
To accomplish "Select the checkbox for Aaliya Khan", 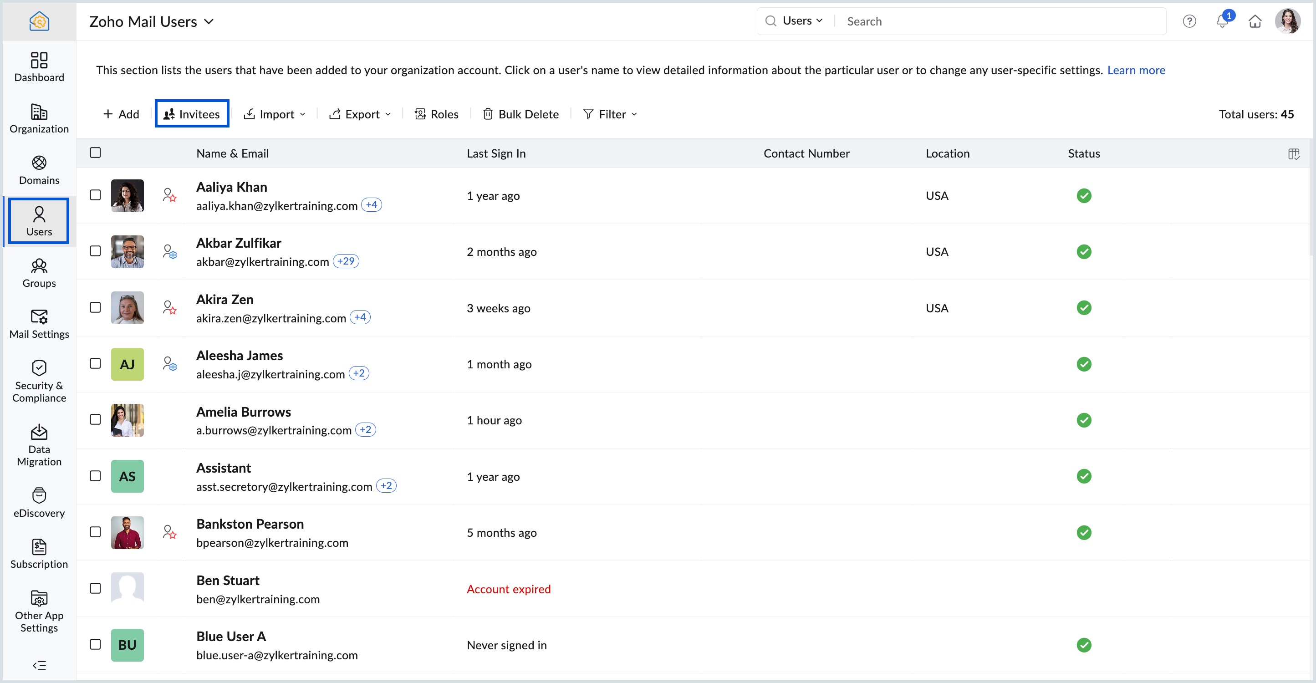I will click(96, 195).
